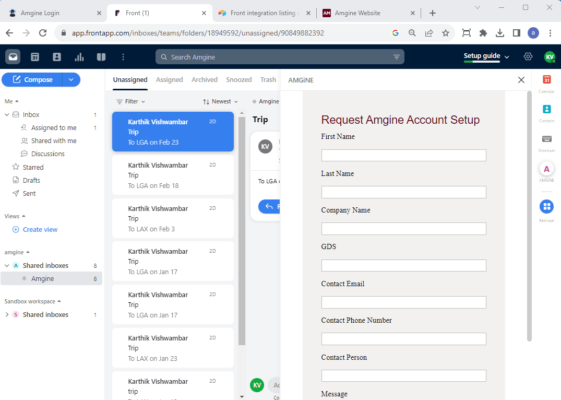Open the Starred folder
Viewport: 561px width, 400px height.
pos(33,167)
